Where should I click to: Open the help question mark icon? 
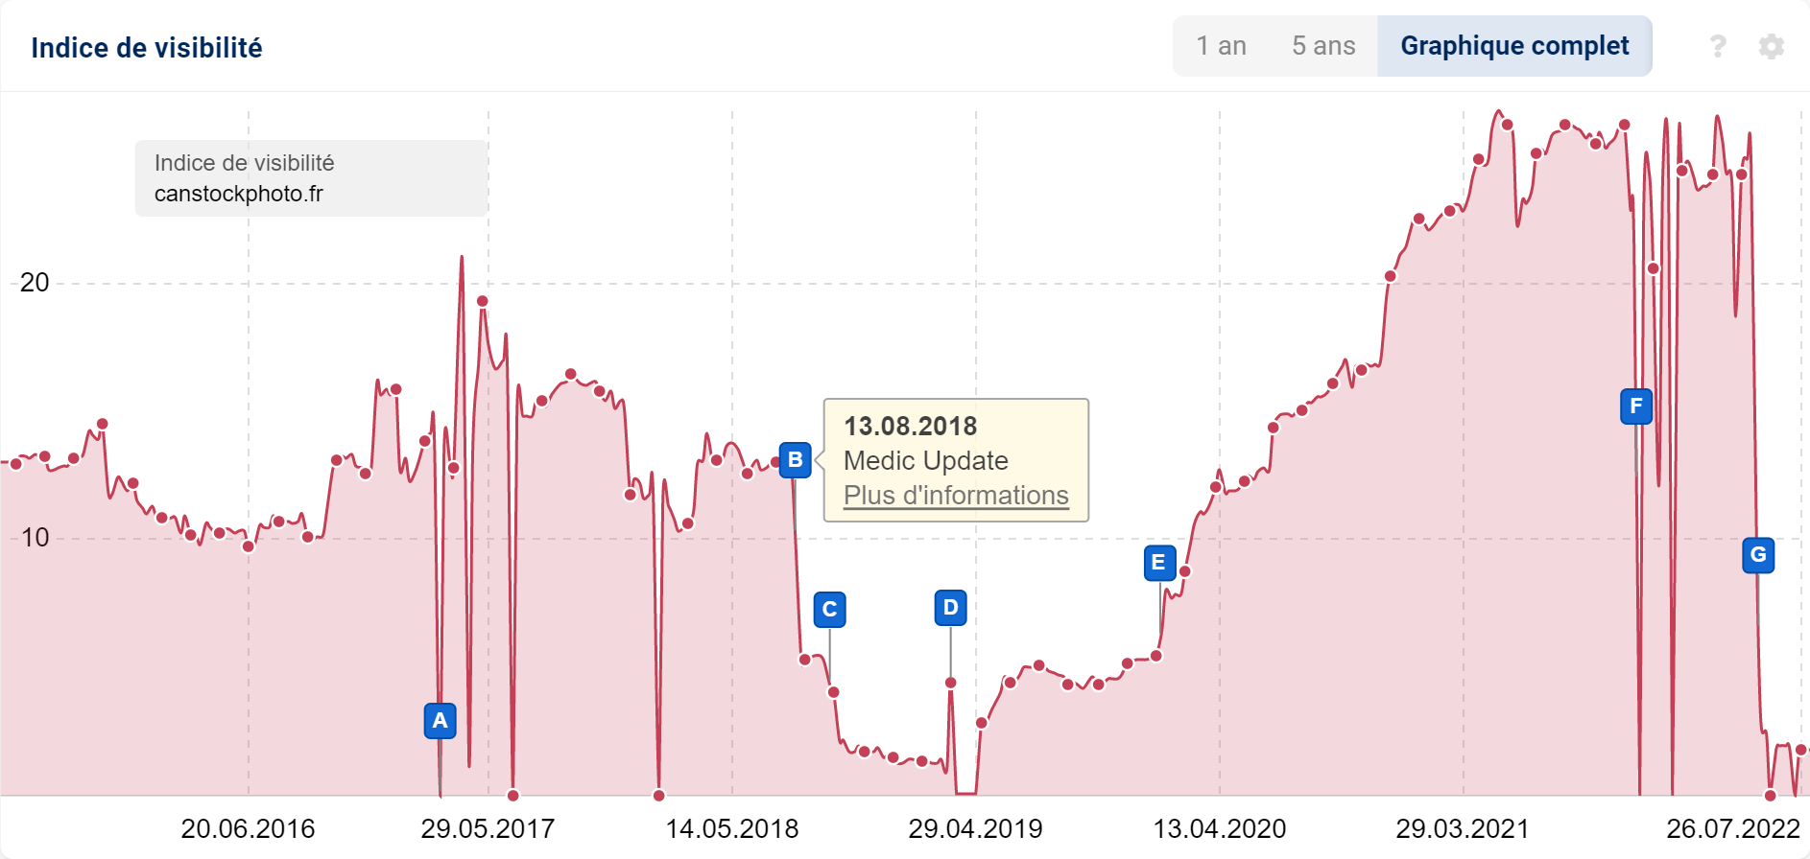(x=1718, y=46)
